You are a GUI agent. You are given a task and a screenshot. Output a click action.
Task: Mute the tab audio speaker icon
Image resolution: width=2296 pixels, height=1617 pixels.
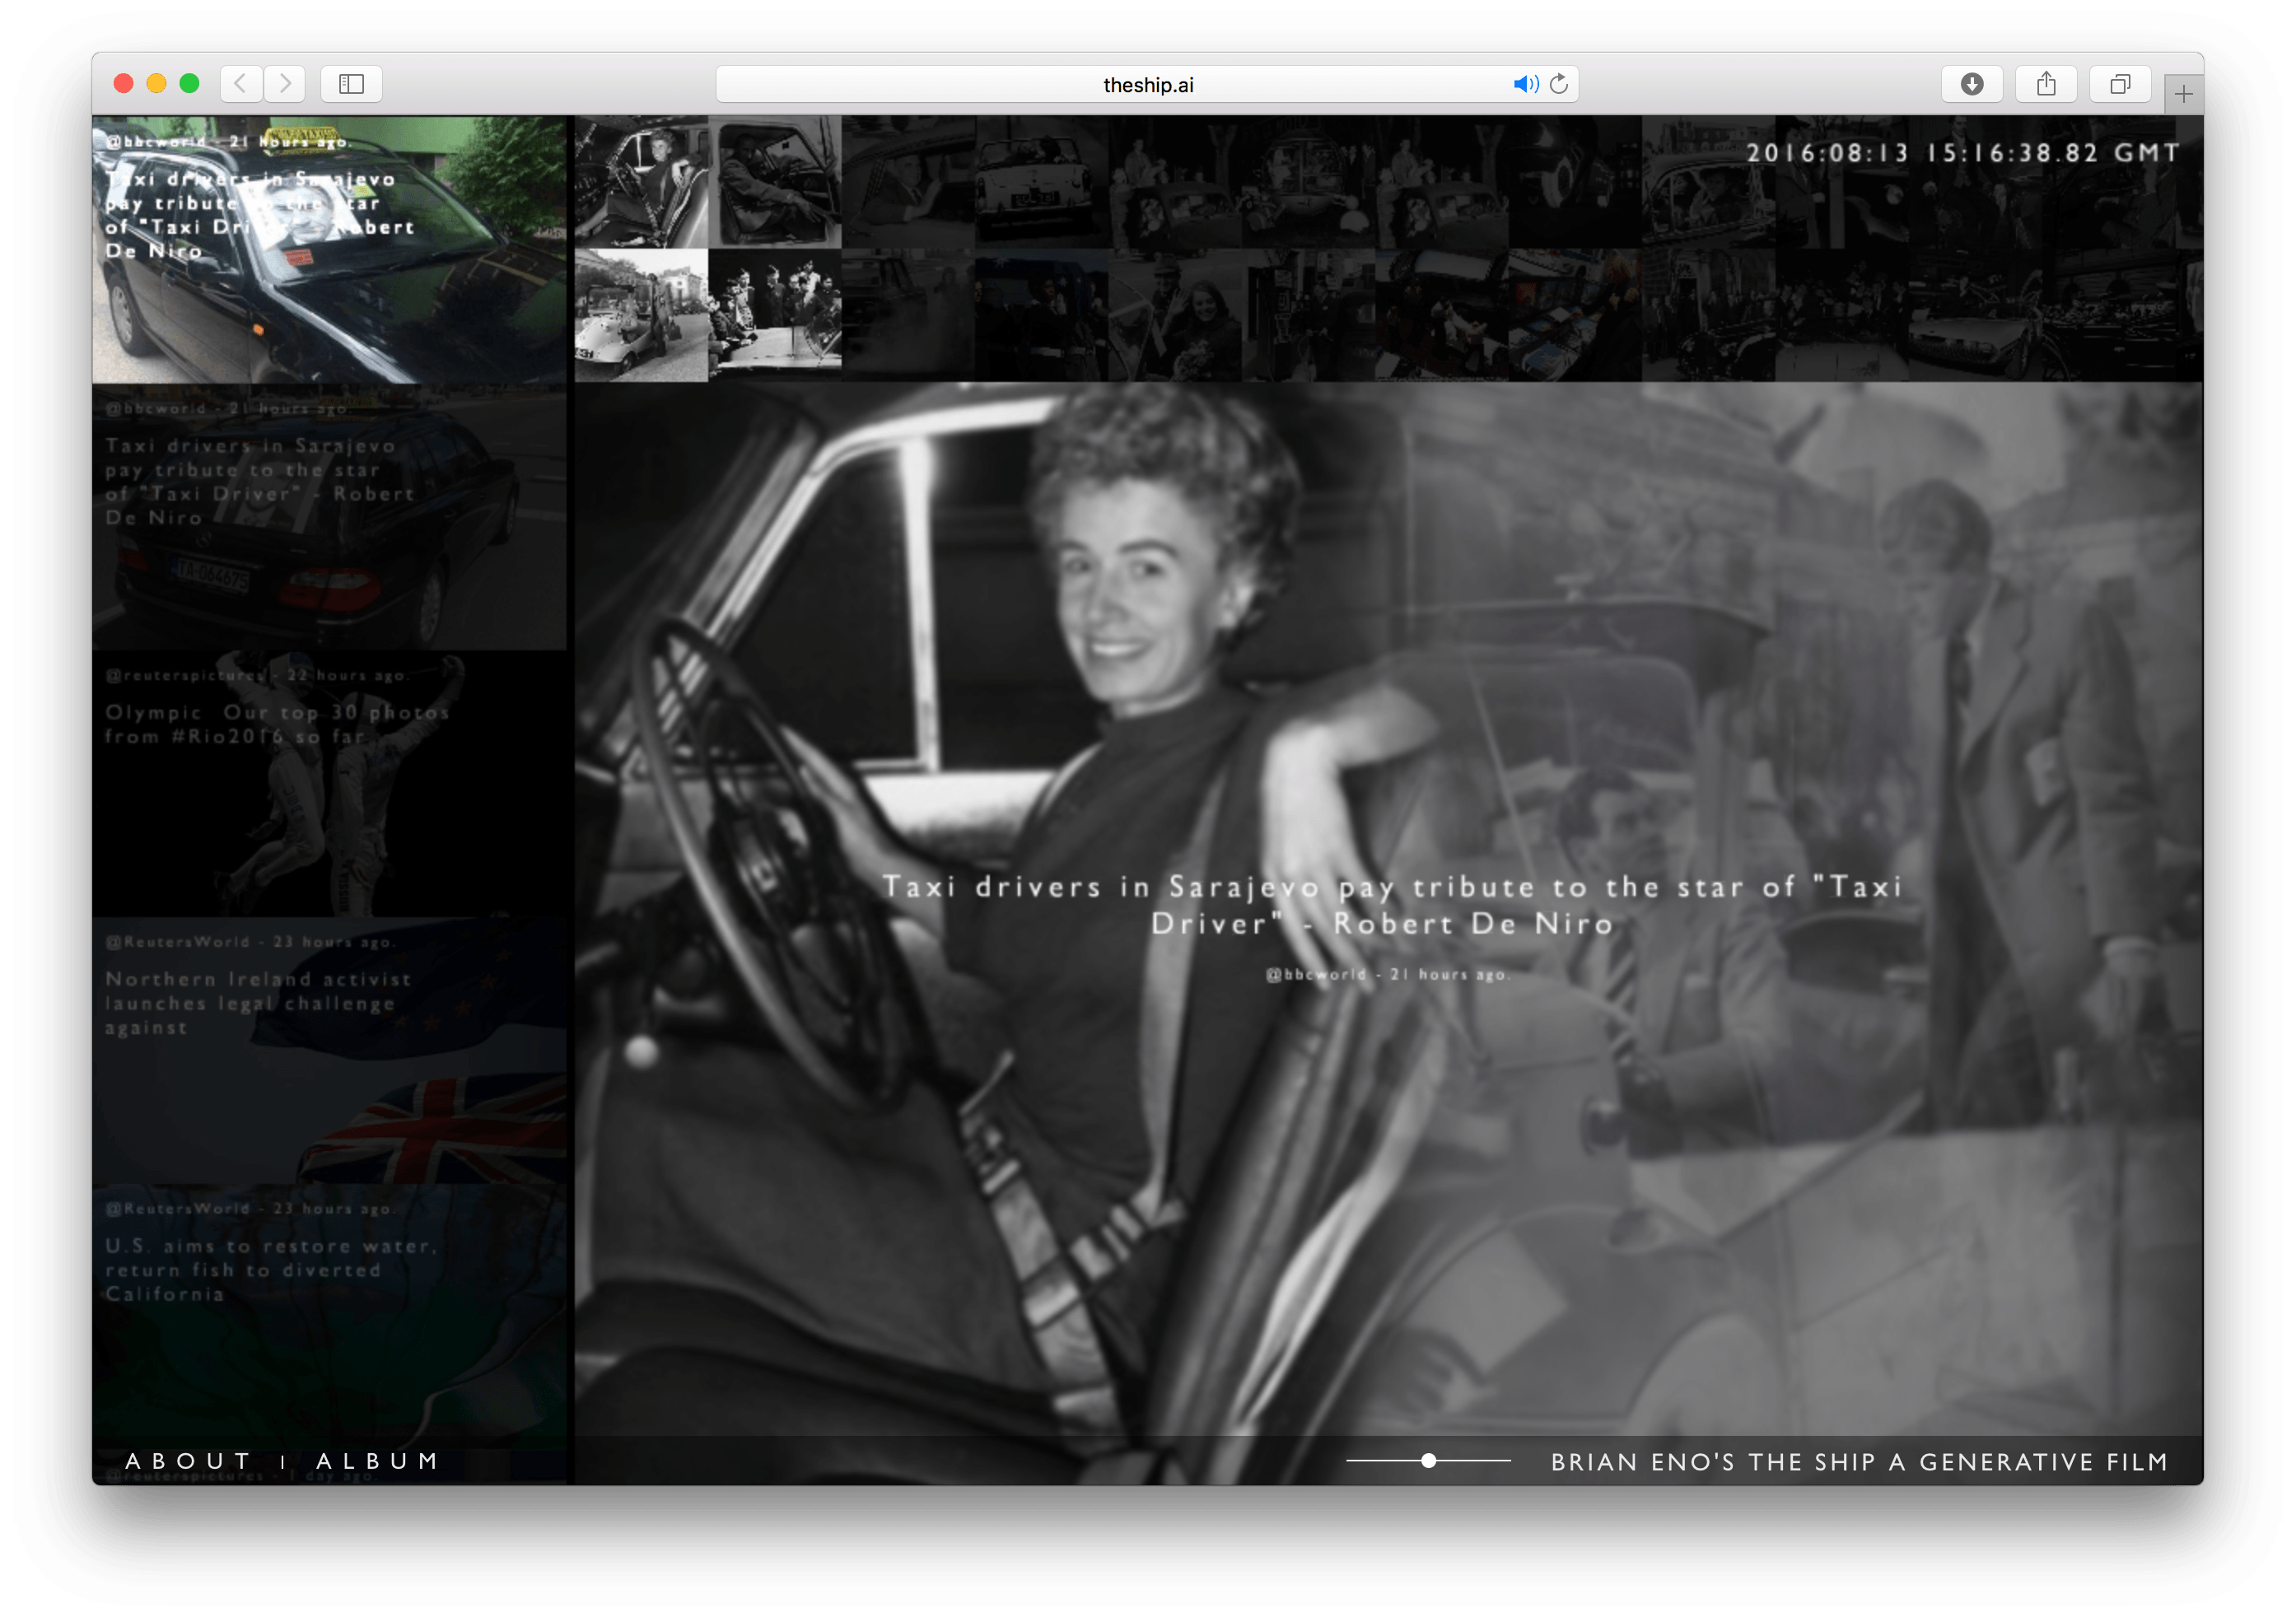click(x=1524, y=84)
